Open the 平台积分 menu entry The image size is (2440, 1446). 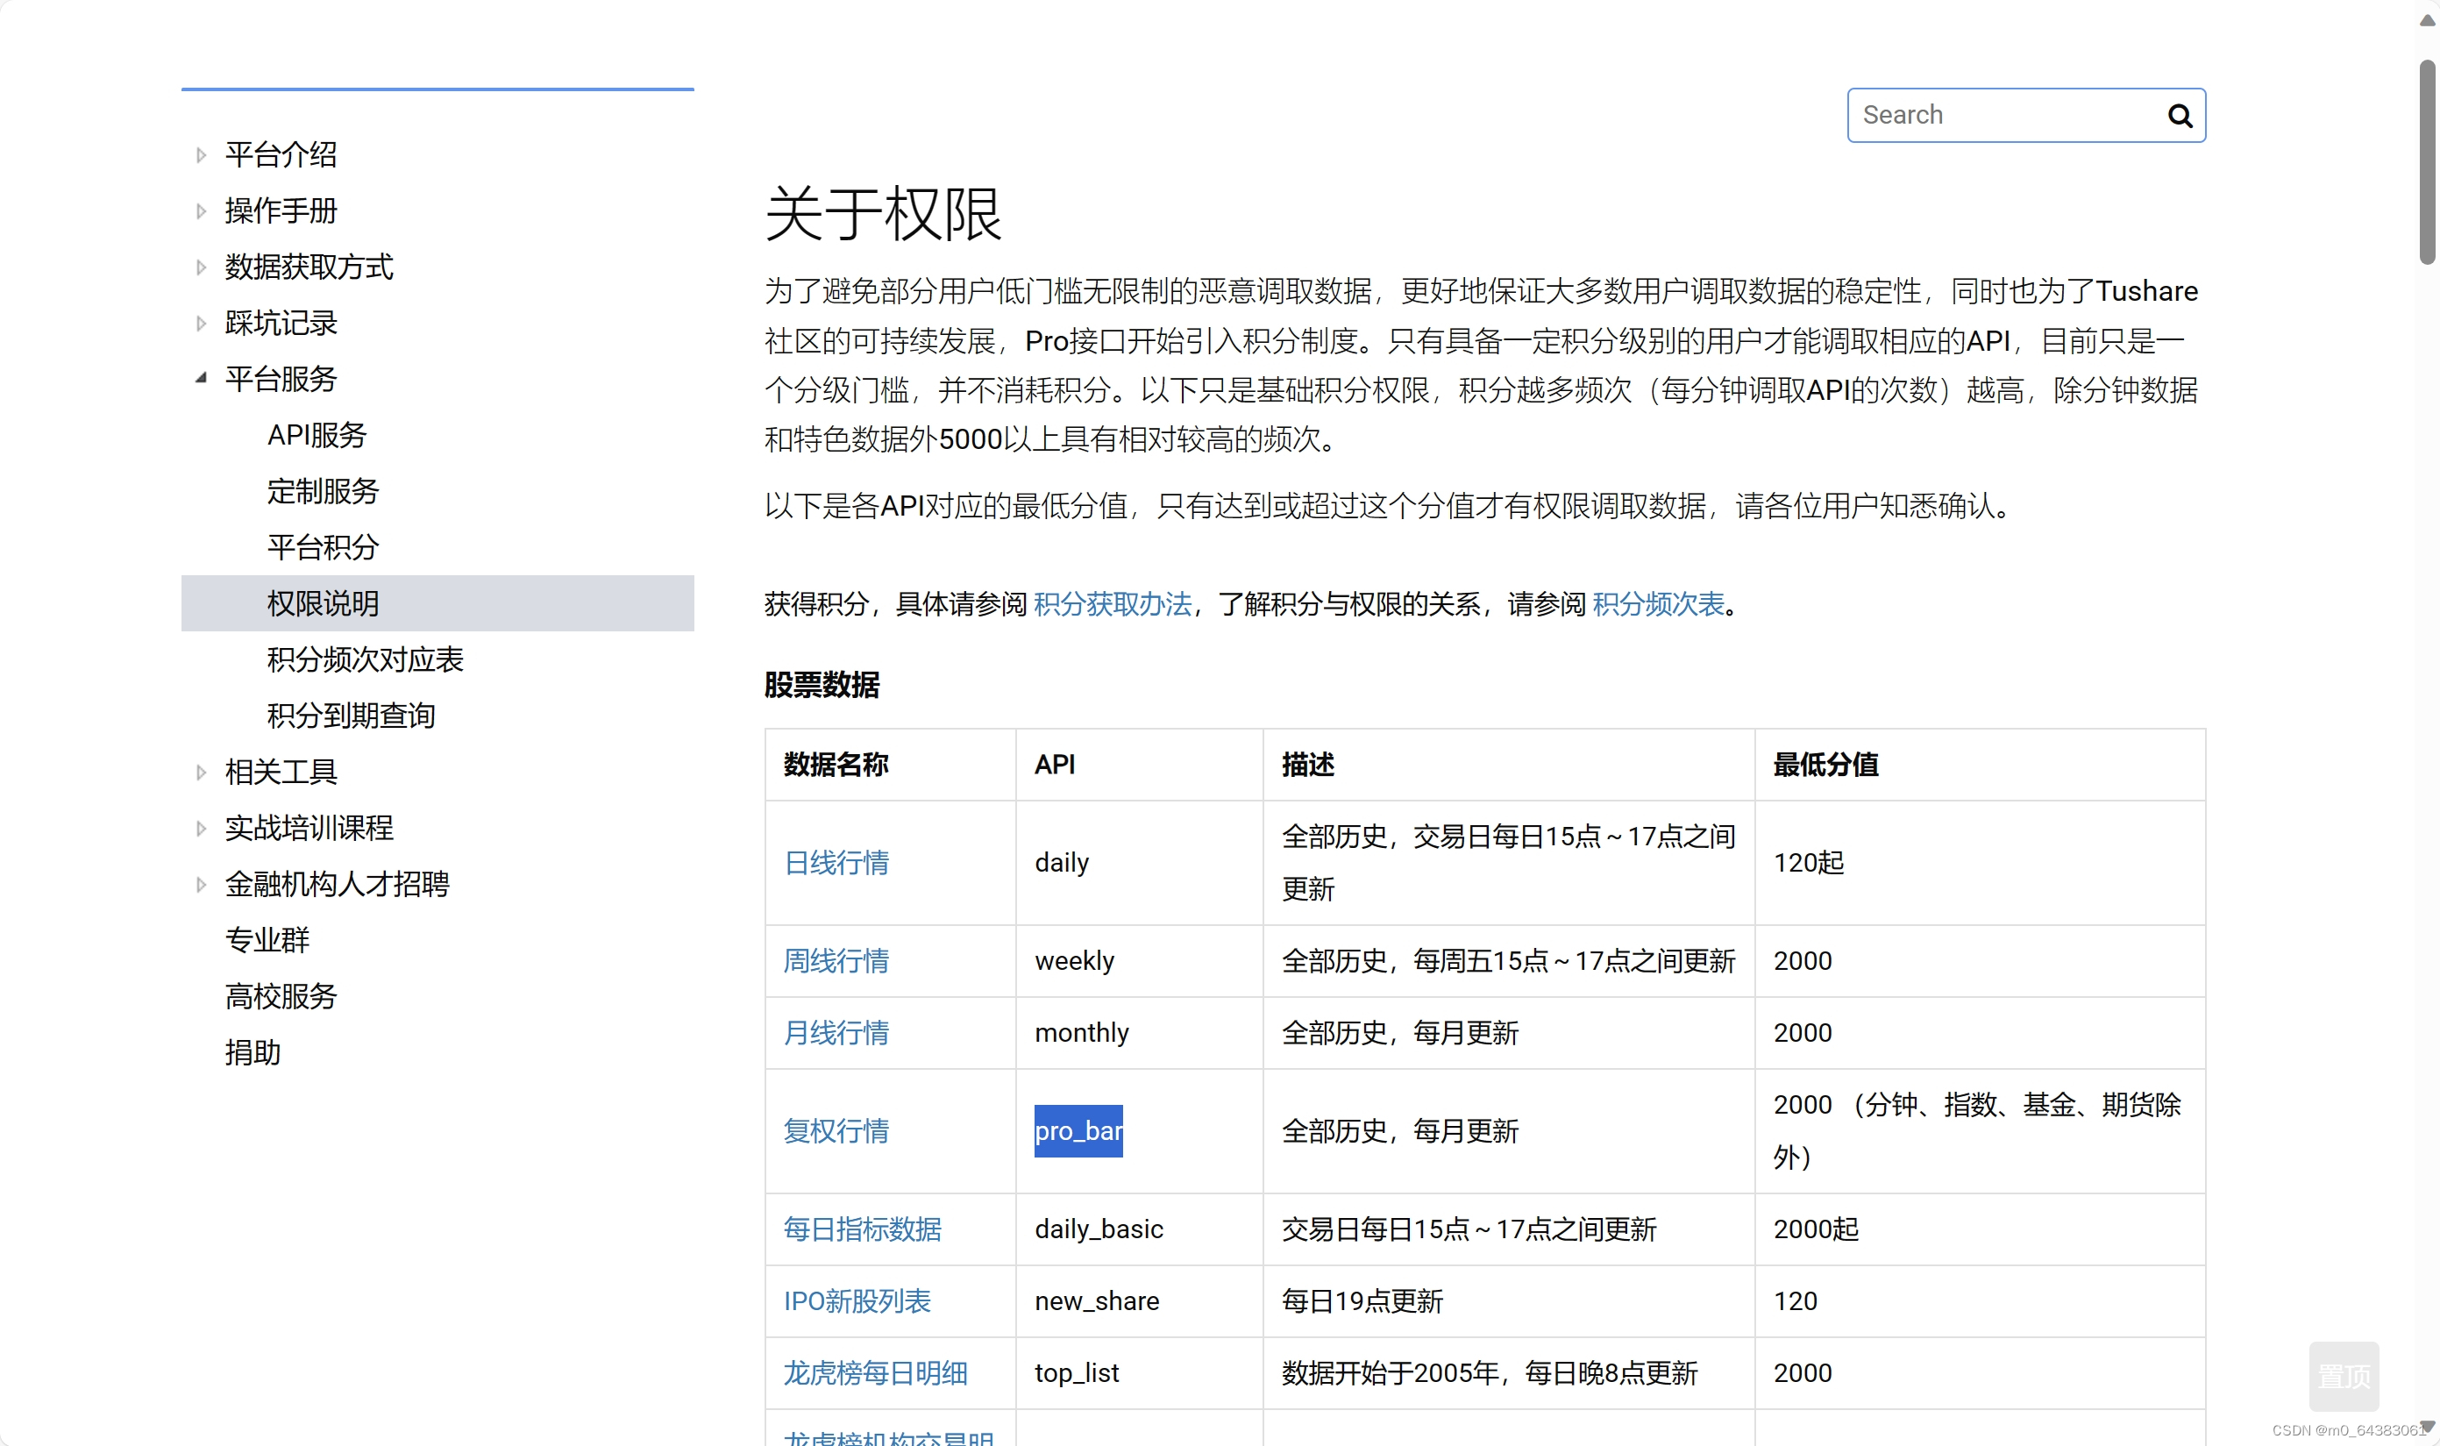pyautogui.click(x=323, y=547)
